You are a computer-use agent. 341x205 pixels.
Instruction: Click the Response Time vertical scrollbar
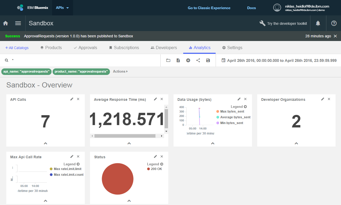click(x=166, y=119)
